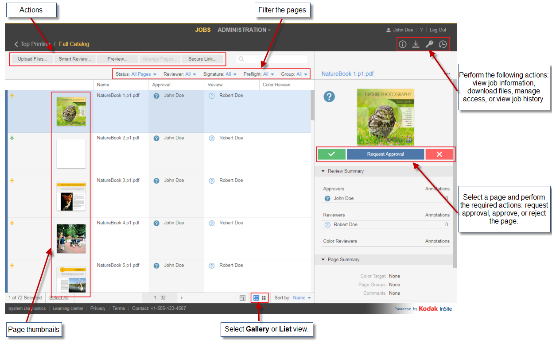The width and height of the screenshot is (552, 343).
Task: Go to the JOBS tab
Action: point(203,30)
